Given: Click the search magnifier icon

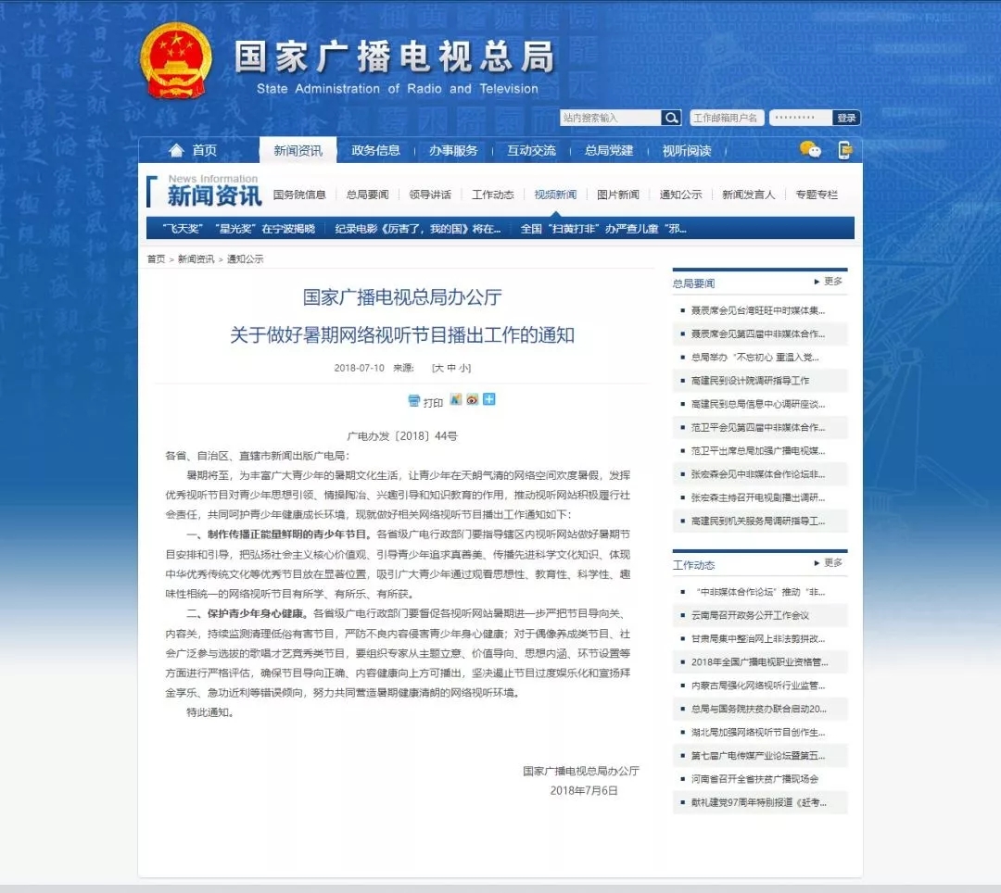Looking at the screenshot, I should (671, 118).
